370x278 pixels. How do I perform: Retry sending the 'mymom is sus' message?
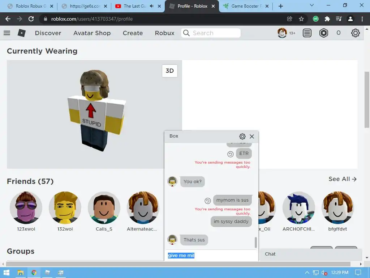207,201
